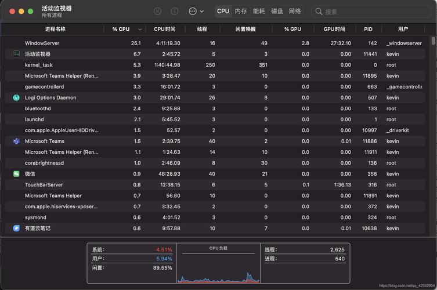Viewport: 437px width, 290px height.
Task: Click the _driverkit user cell
Action: [x=398, y=130]
